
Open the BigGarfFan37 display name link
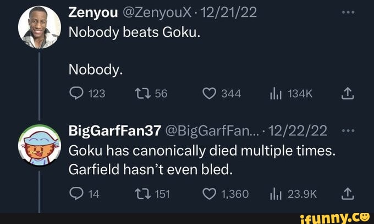(114, 130)
